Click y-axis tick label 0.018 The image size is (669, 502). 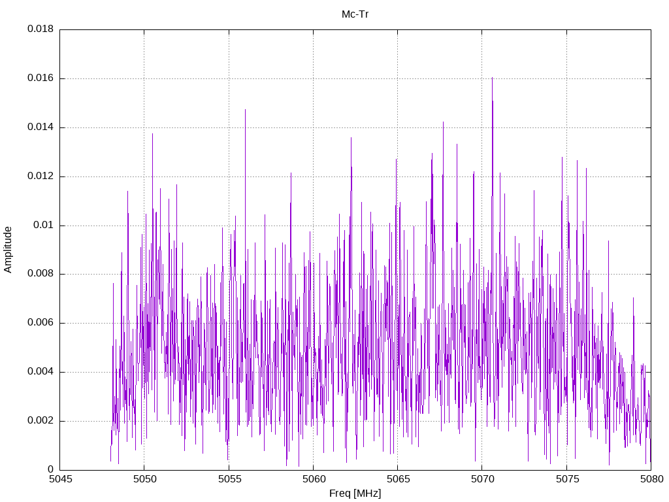(41, 29)
